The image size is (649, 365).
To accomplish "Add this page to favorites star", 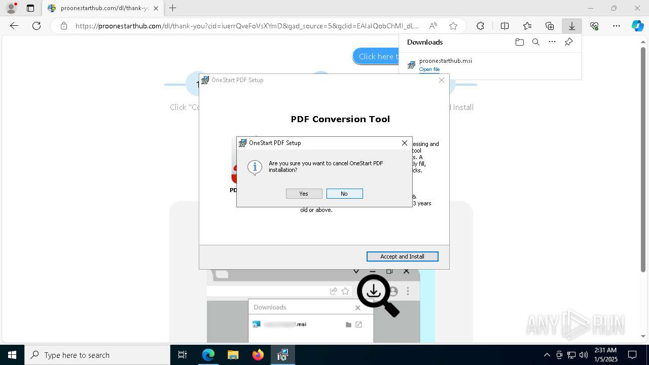I will [453, 26].
